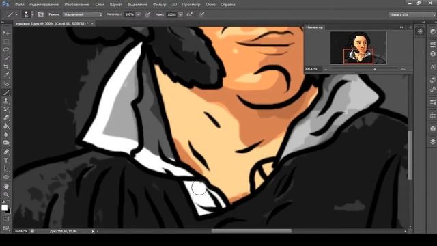Select the Zoom tool
This screenshot has height=246, width=437.
(x=6, y=195)
